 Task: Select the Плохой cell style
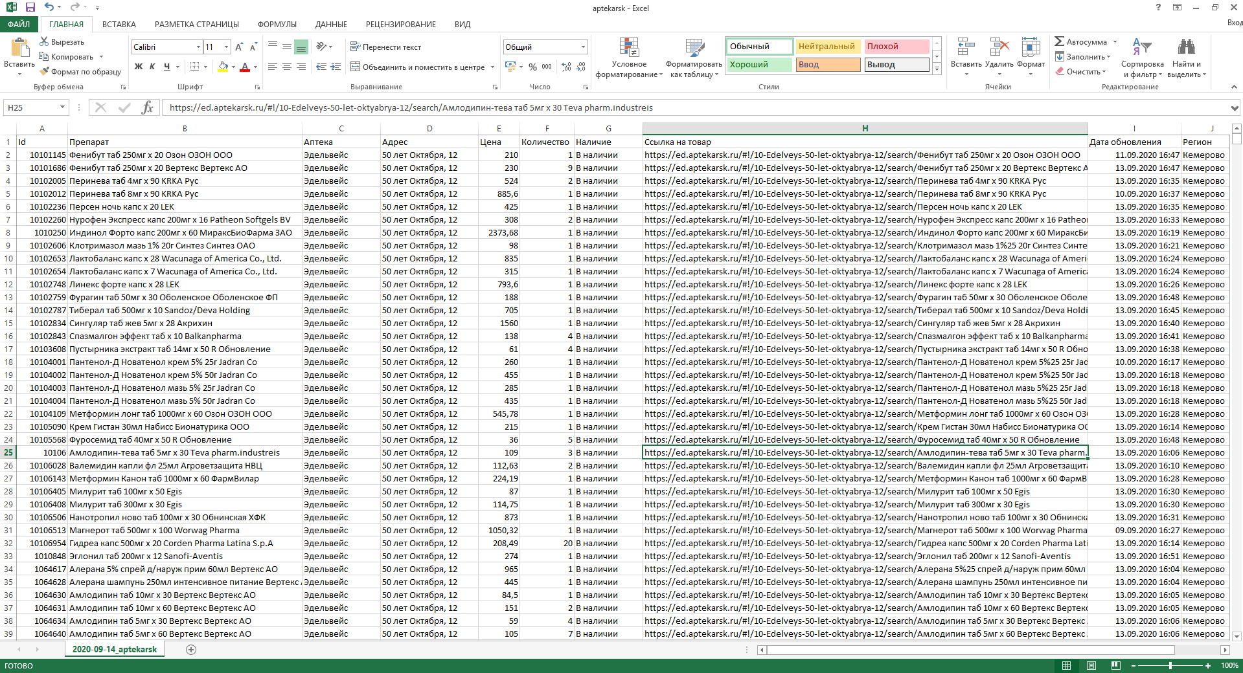click(x=896, y=47)
